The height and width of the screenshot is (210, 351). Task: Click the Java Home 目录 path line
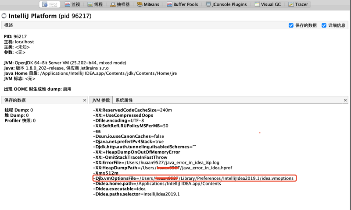pyautogui.click(x=90, y=73)
